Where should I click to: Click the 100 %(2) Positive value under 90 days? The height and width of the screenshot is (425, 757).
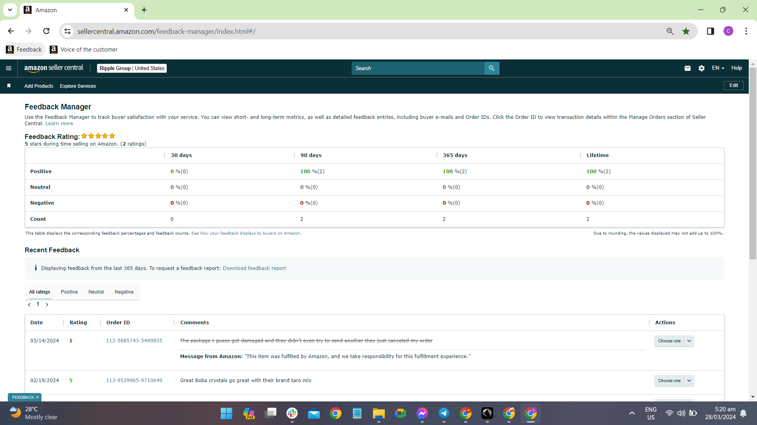(312, 172)
